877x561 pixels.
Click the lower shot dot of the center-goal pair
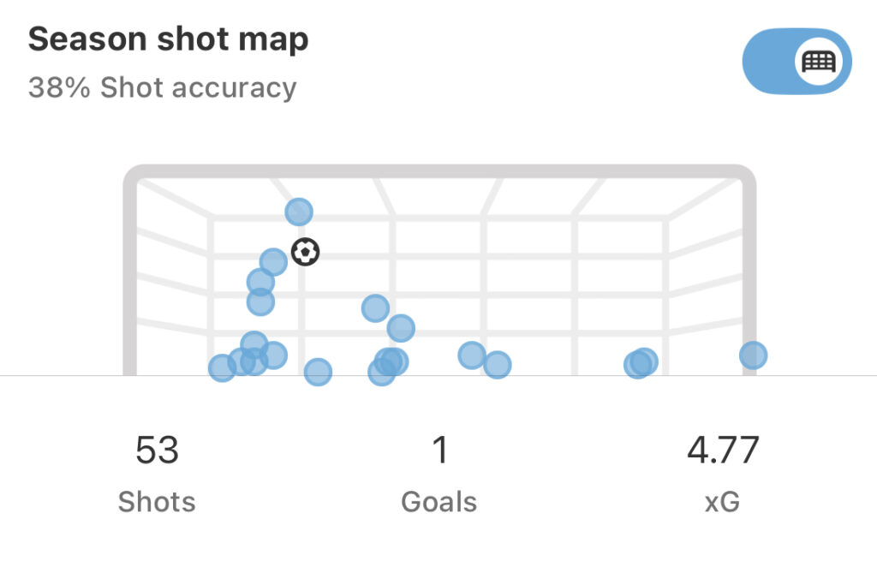click(x=401, y=328)
